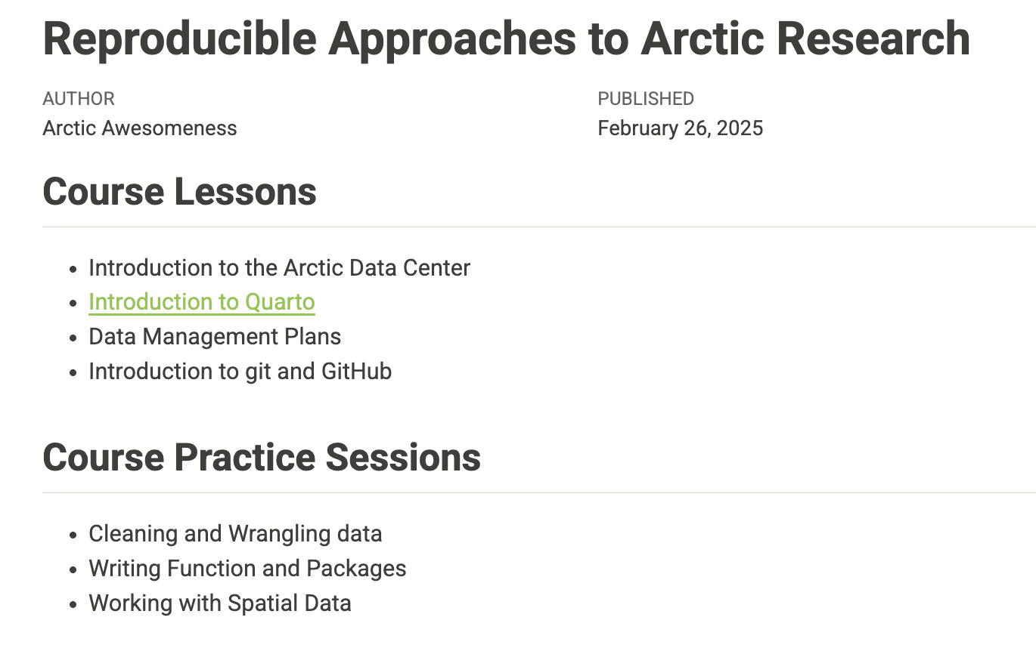
Task: Click Introduction to the Arctic Data Center item
Action: [279, 268]
